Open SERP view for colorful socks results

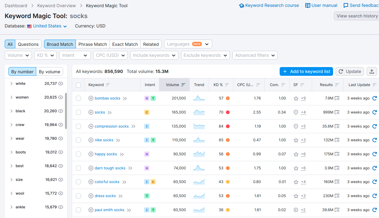(x=337, y=182)
